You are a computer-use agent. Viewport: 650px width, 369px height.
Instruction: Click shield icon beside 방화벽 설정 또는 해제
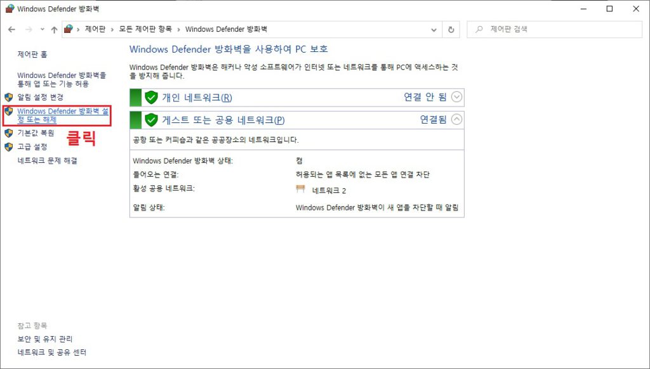coord(9,111)
